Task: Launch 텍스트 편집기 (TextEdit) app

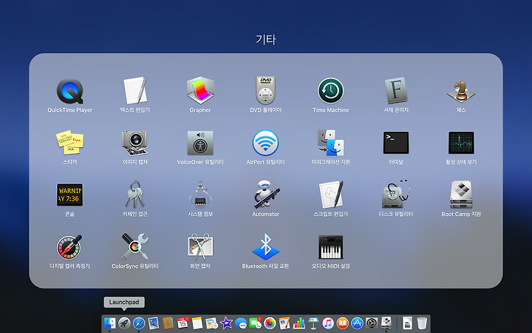Action: pos(135,90)
